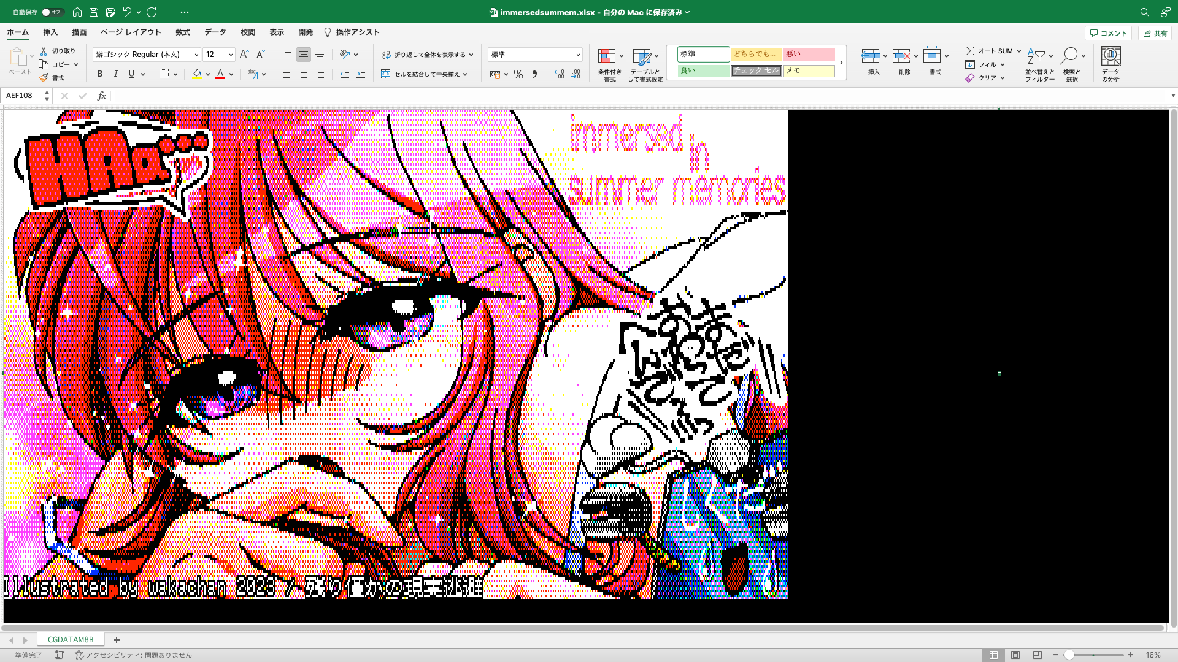Open the search magnifier in title bar

tap(1144, 12)
